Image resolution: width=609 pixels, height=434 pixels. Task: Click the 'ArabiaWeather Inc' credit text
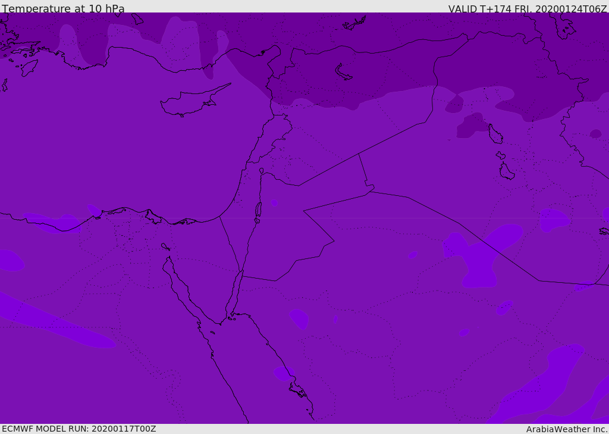coord(566,429)
